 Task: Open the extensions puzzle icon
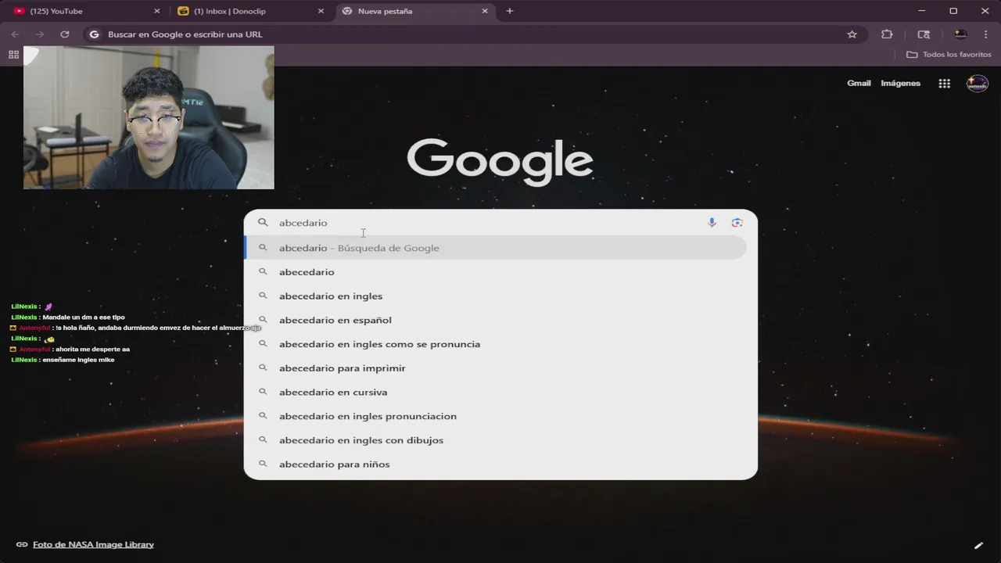[887, 34]
